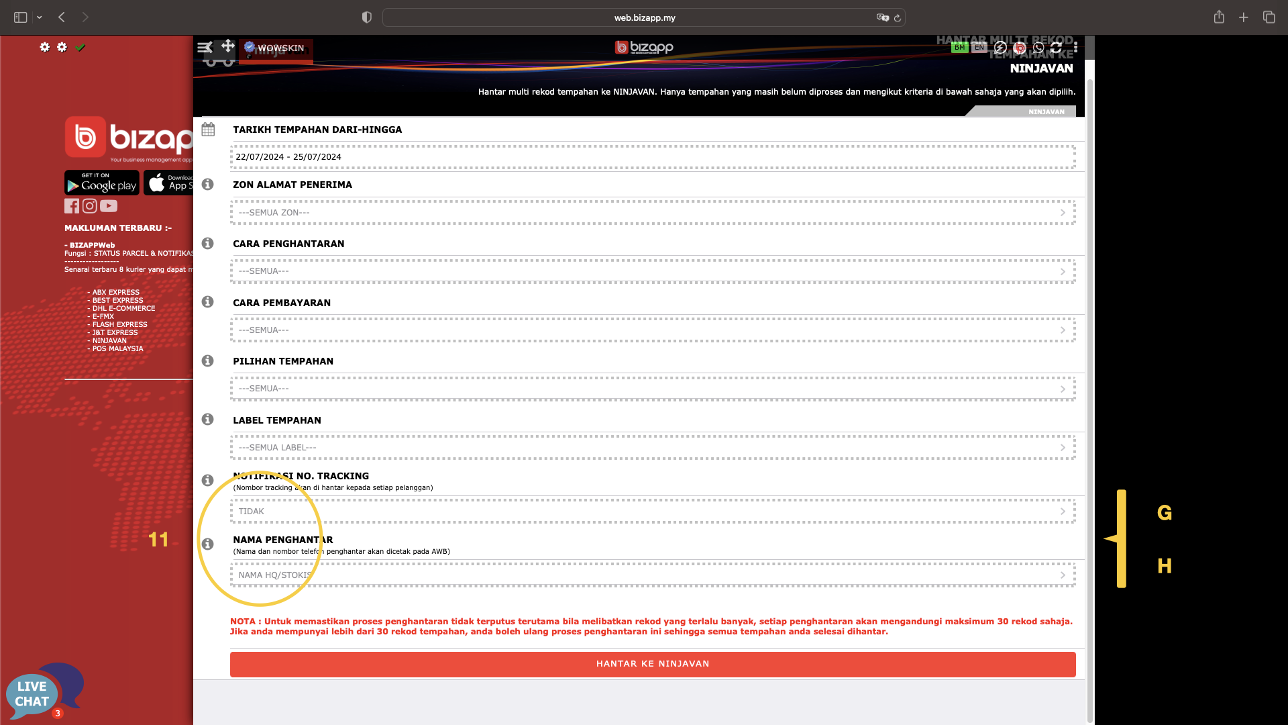Show info for Pilihan Tempahan
1288x725 pixels.
coord(208,361)
